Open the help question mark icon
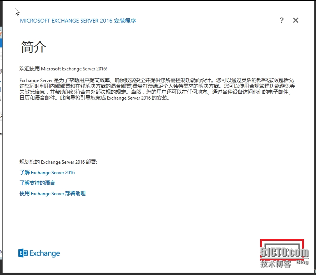 click(x=282, y=20)
